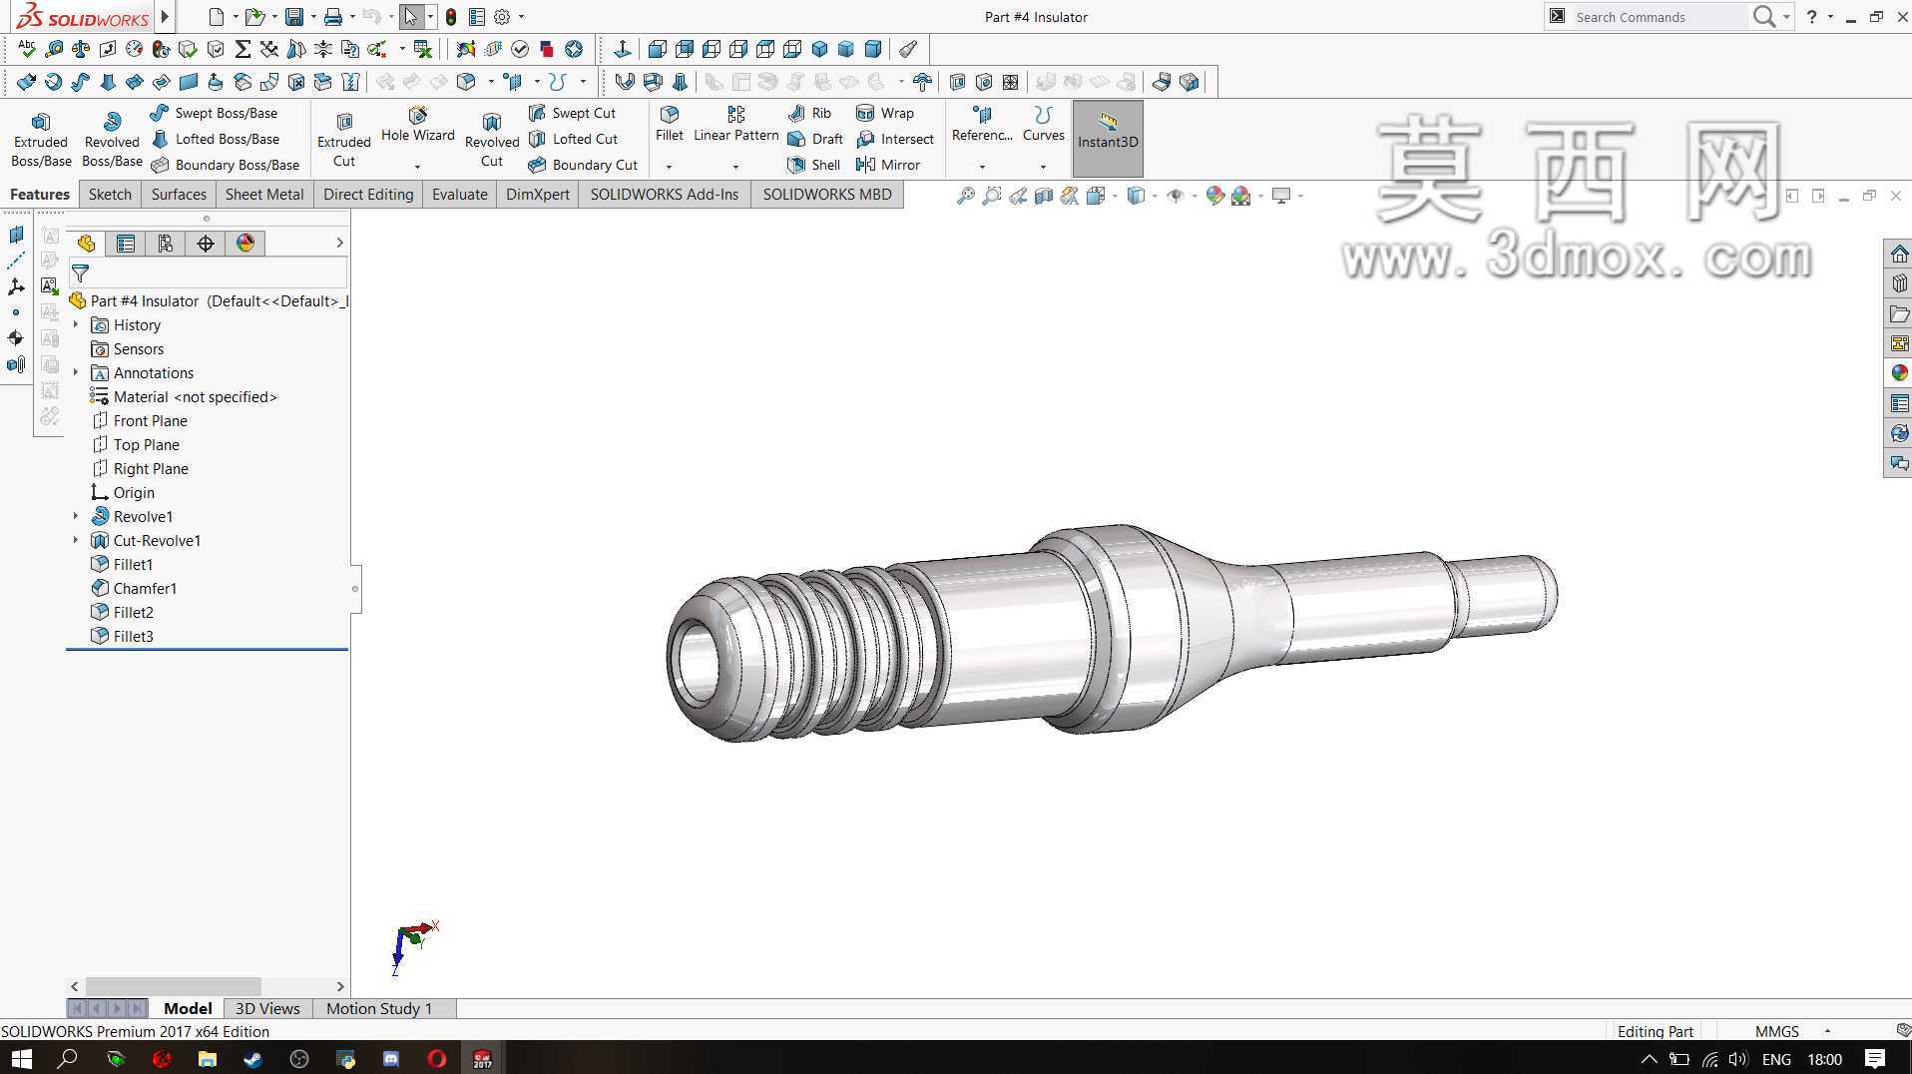Click Zoom to Fit in view toolbar
Screen dimensions: 1912x1074
tap(965, 196)
